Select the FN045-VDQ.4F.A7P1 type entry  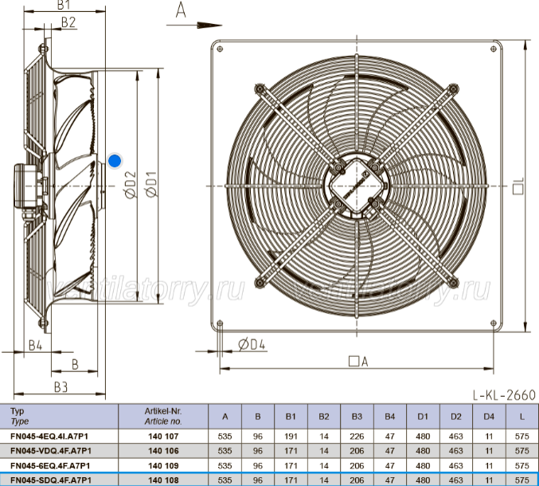point(50,451)
